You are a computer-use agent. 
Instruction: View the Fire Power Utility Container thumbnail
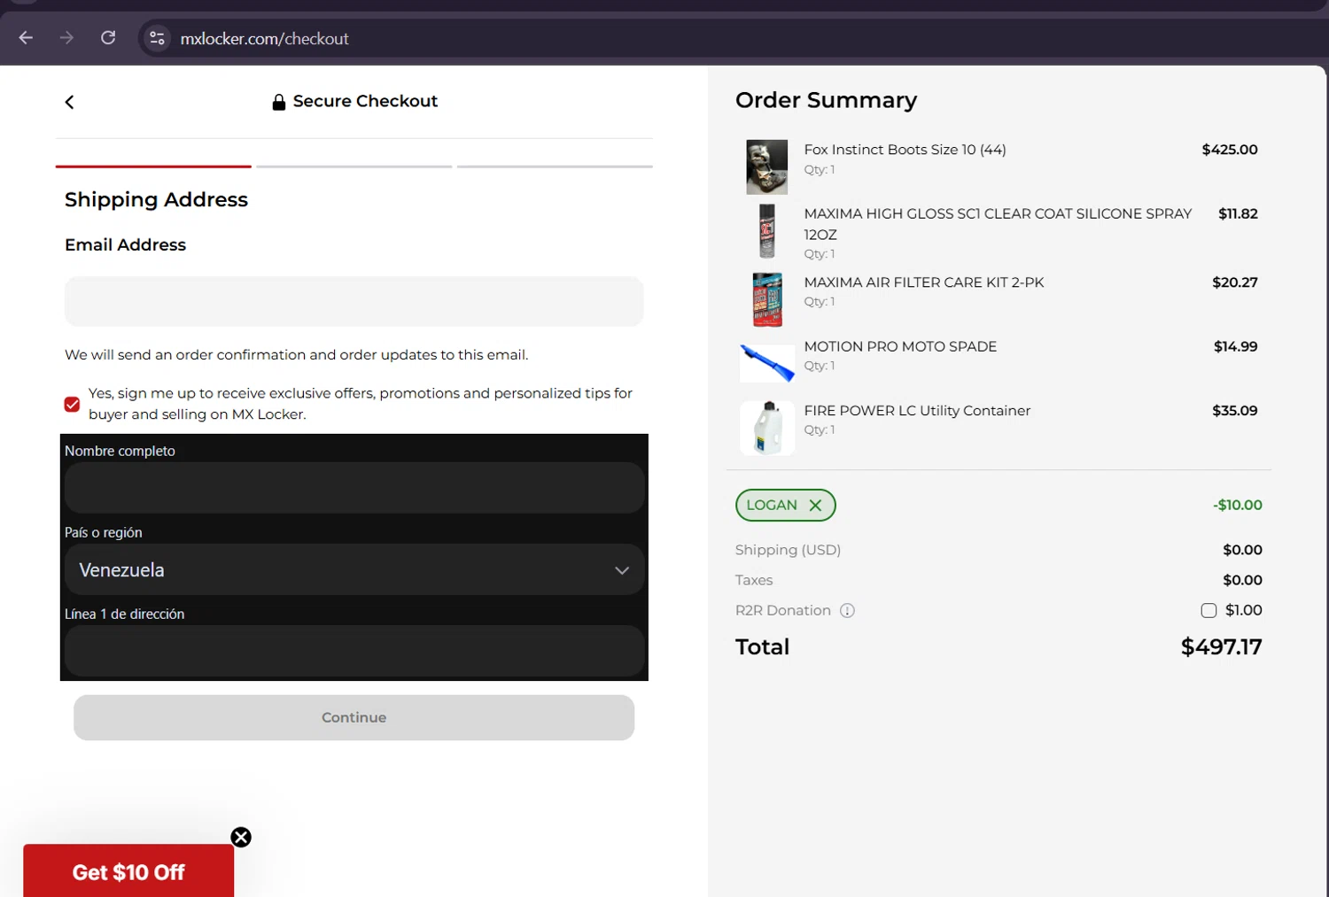click(x=766, y=427)
